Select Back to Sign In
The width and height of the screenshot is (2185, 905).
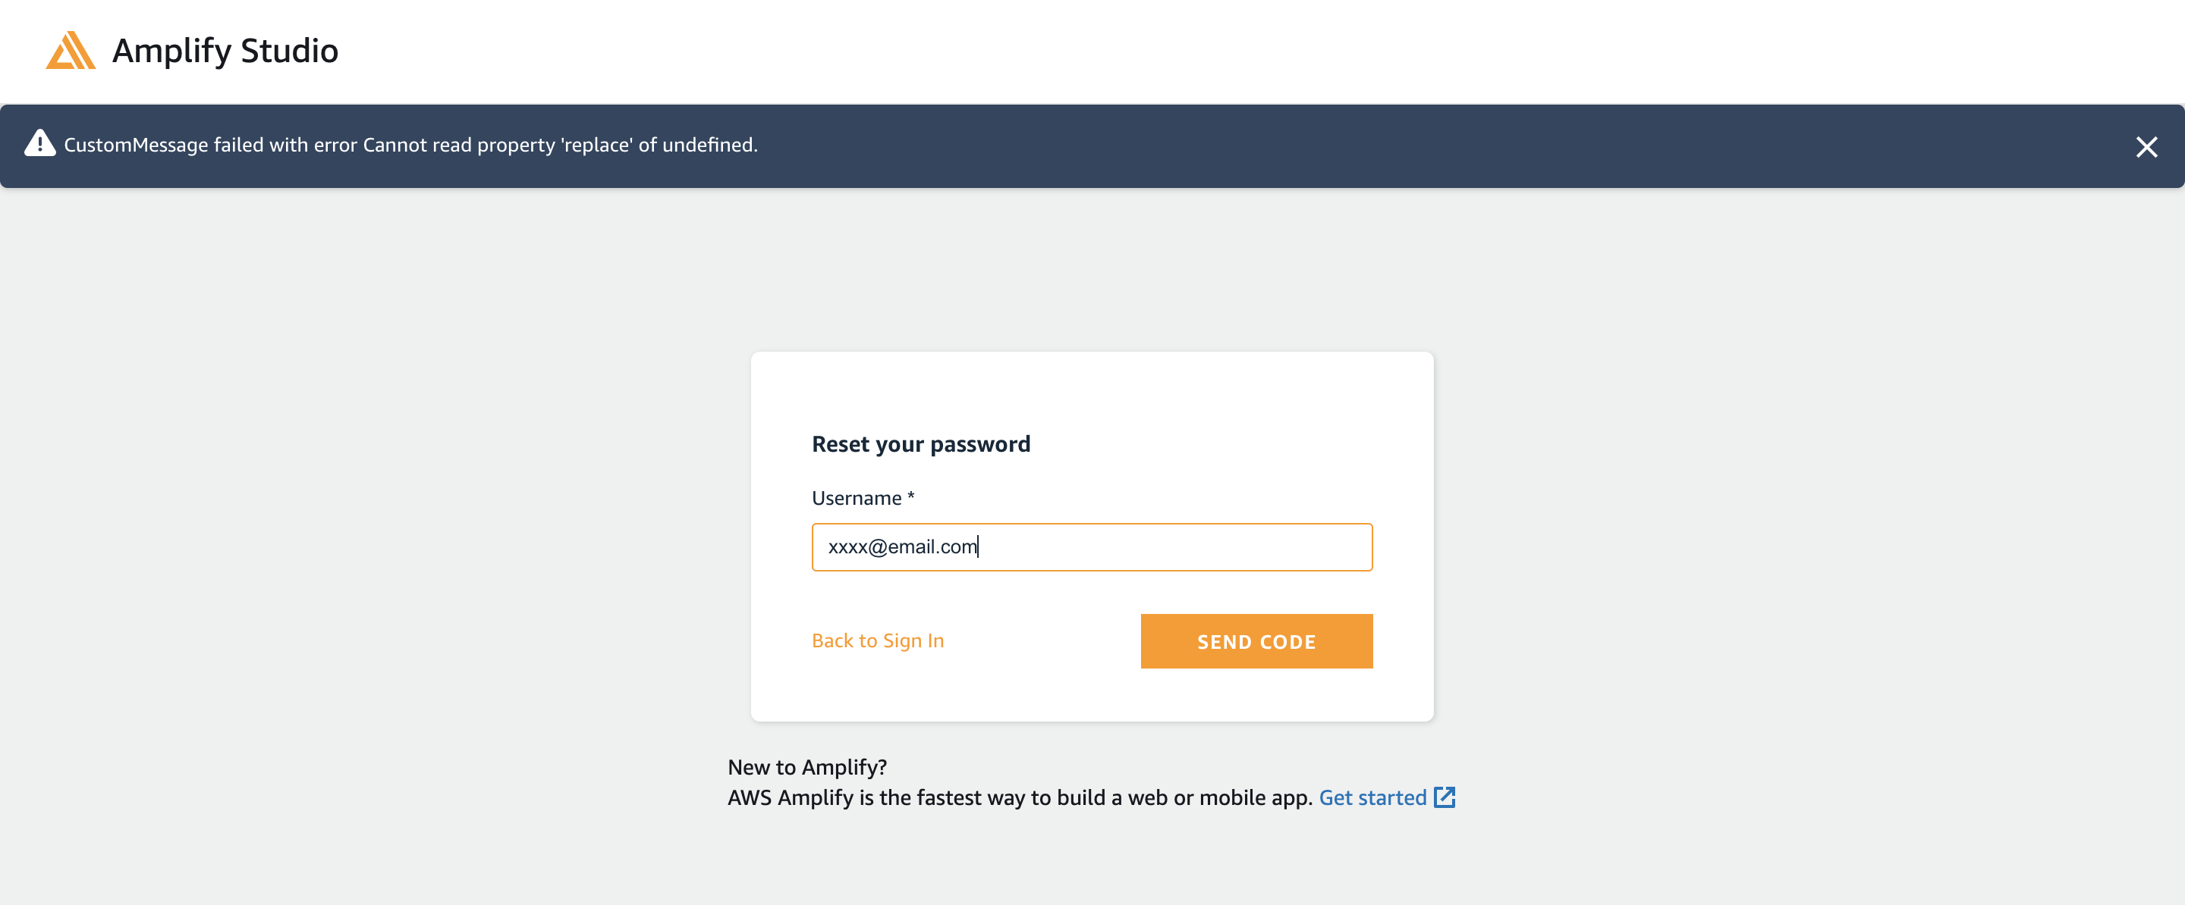click(878, 640)
